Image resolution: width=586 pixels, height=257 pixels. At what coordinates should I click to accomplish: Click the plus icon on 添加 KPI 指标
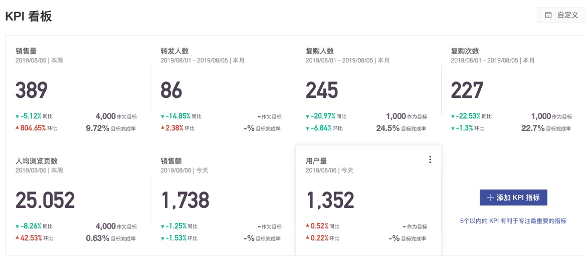point(491,197)
